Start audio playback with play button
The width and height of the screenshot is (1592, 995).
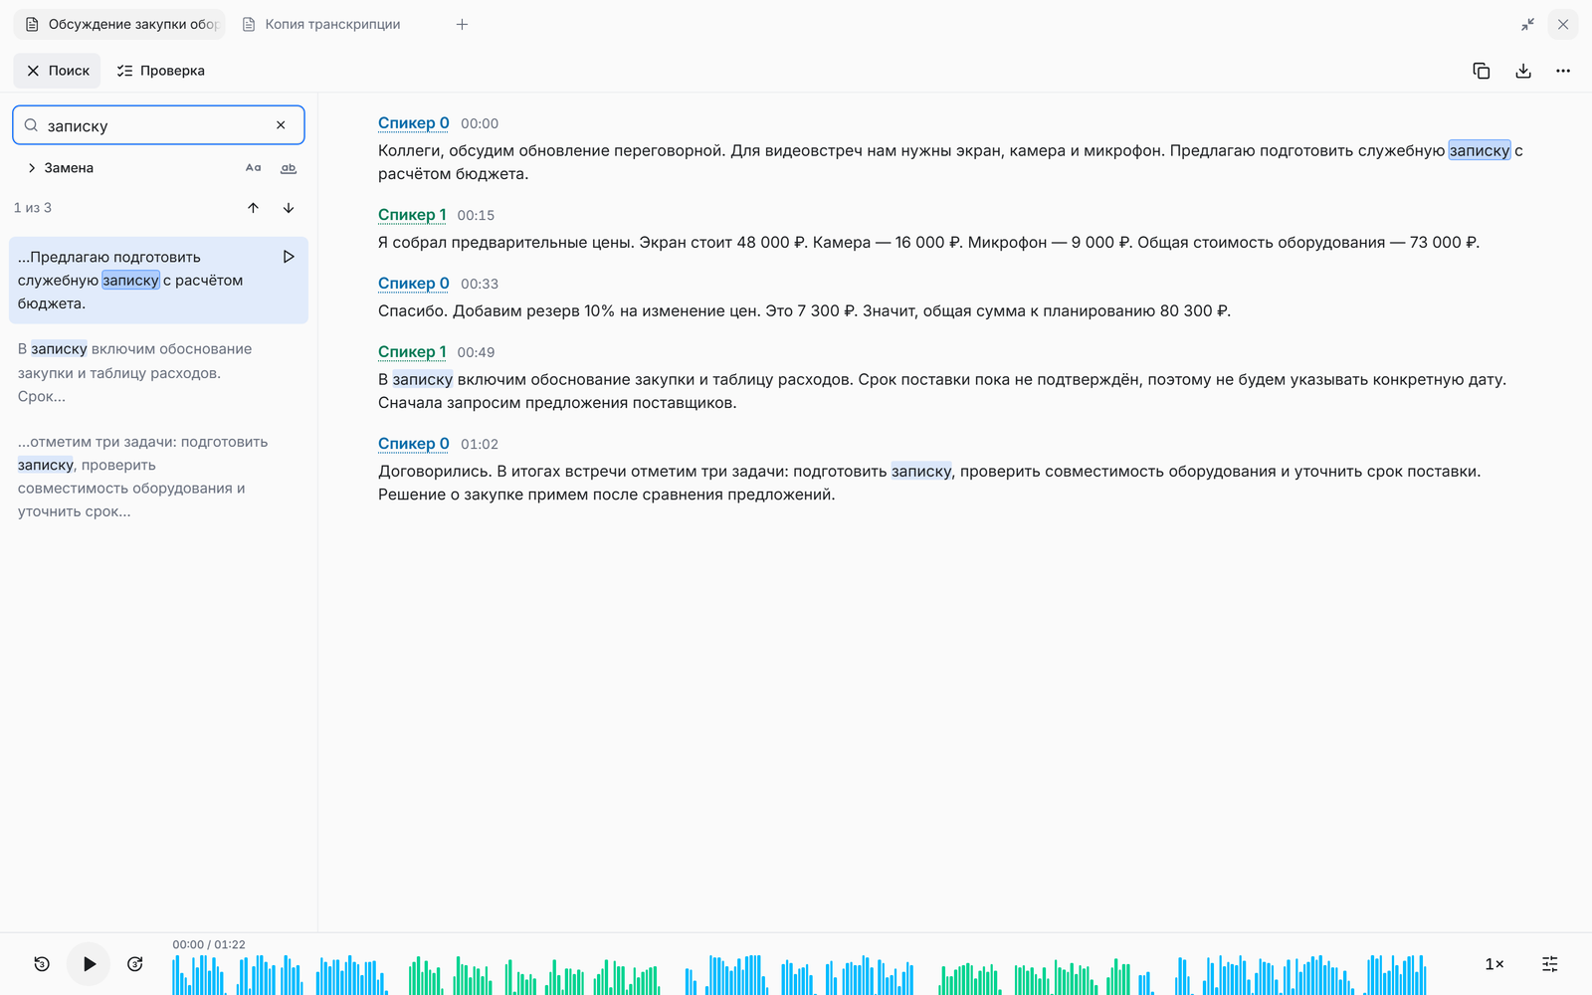click(89, 964)
